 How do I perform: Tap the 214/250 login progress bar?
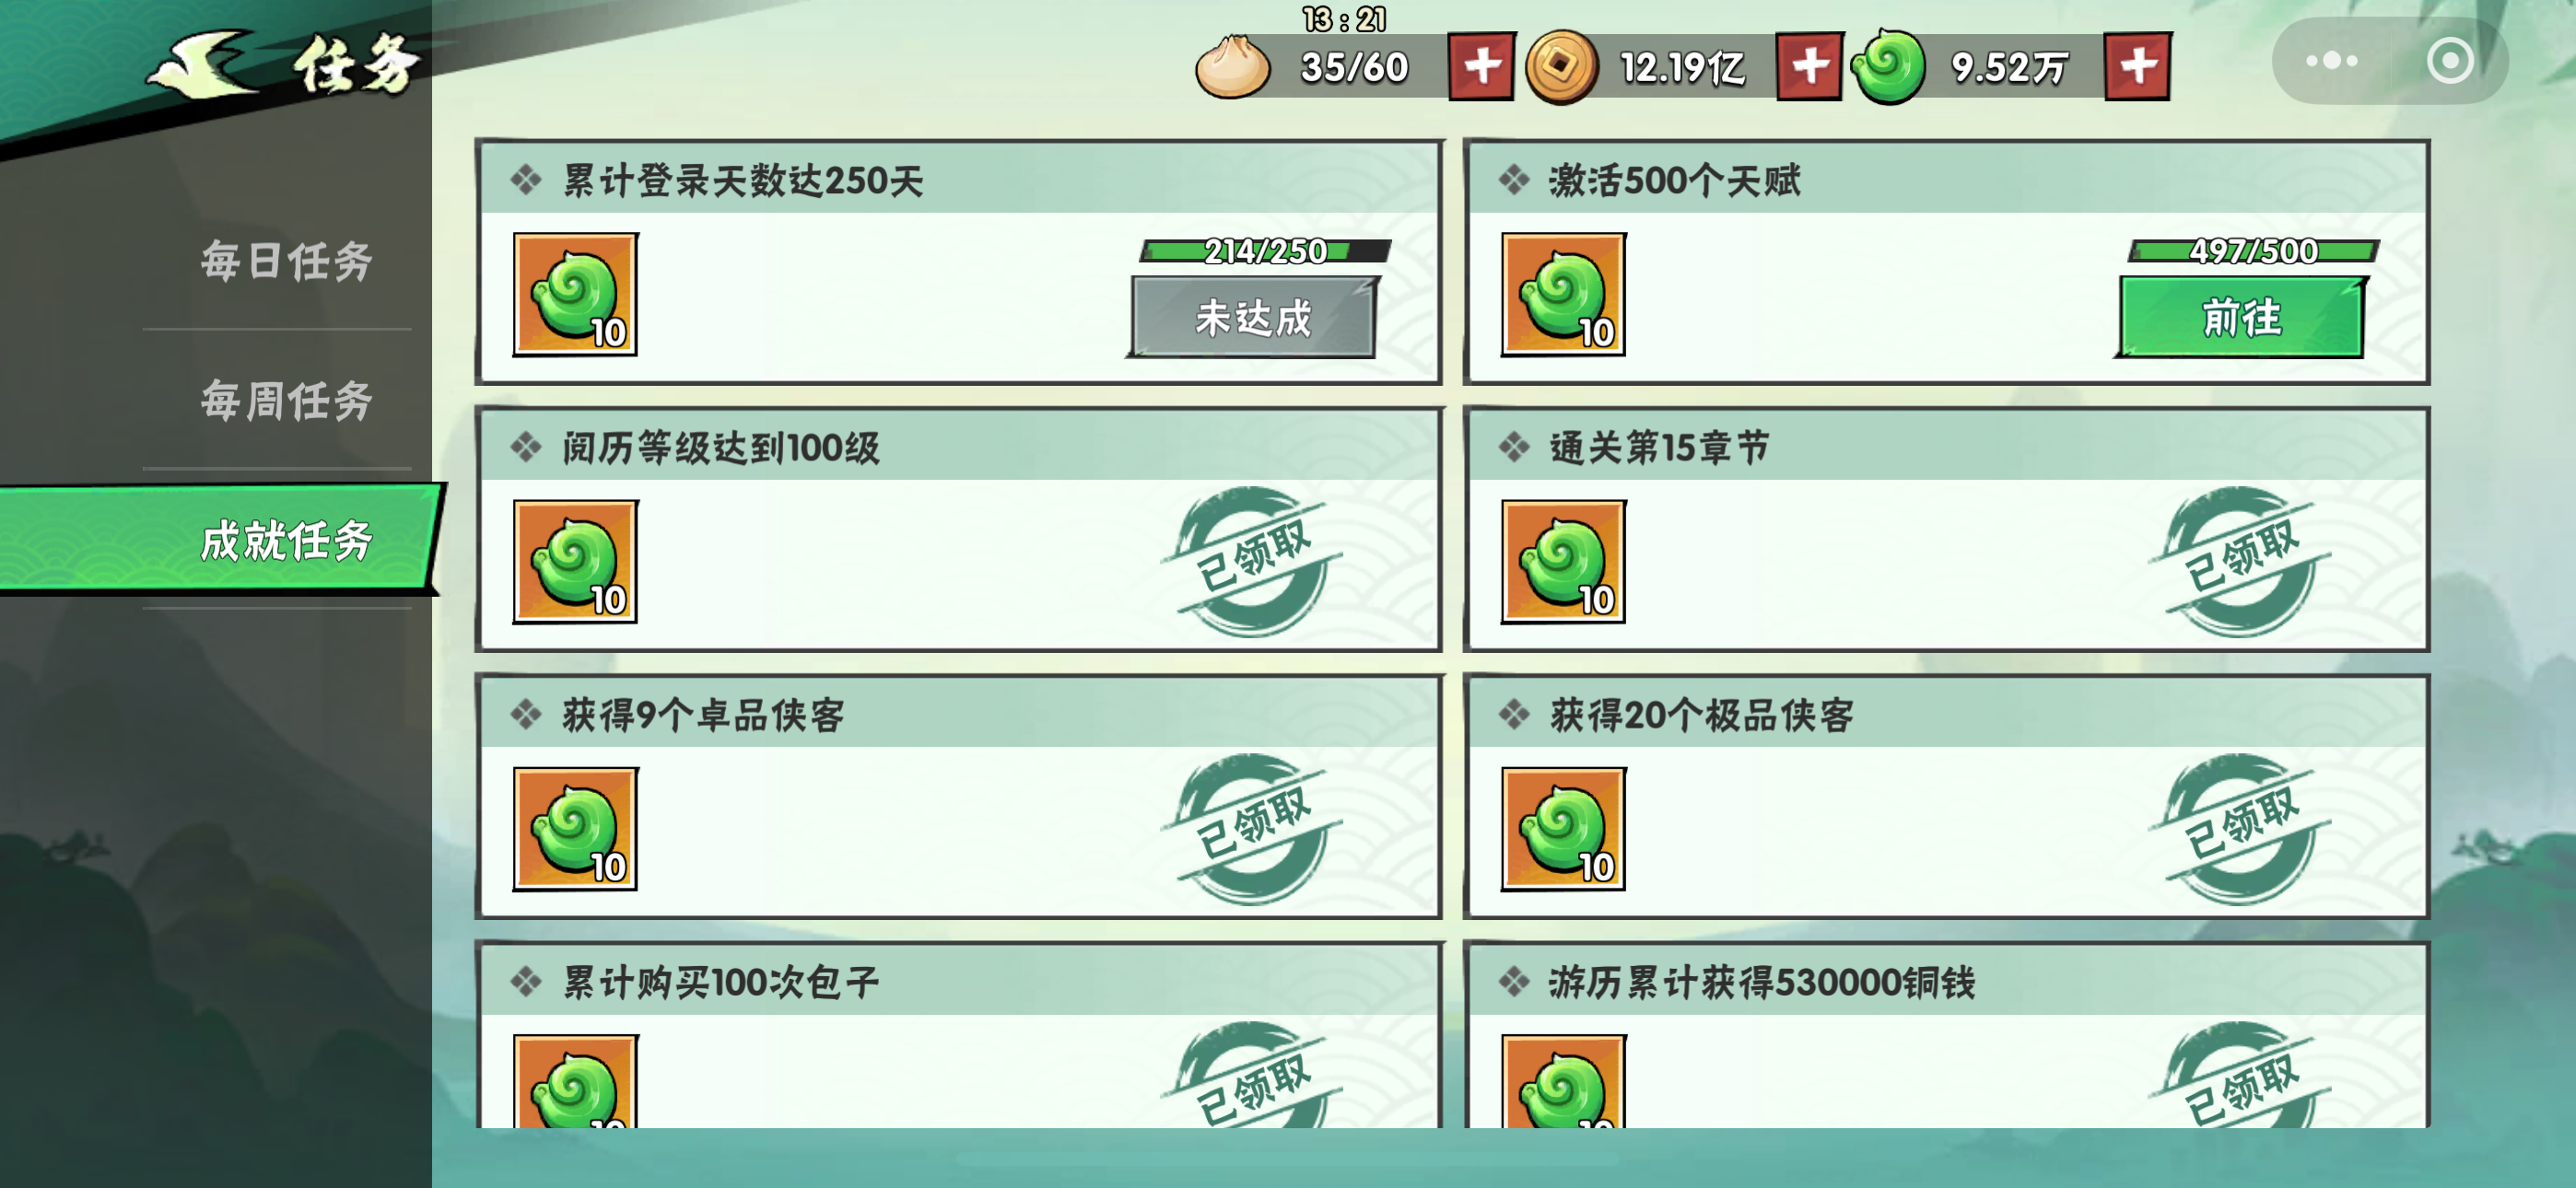(x=1265, y=251)
